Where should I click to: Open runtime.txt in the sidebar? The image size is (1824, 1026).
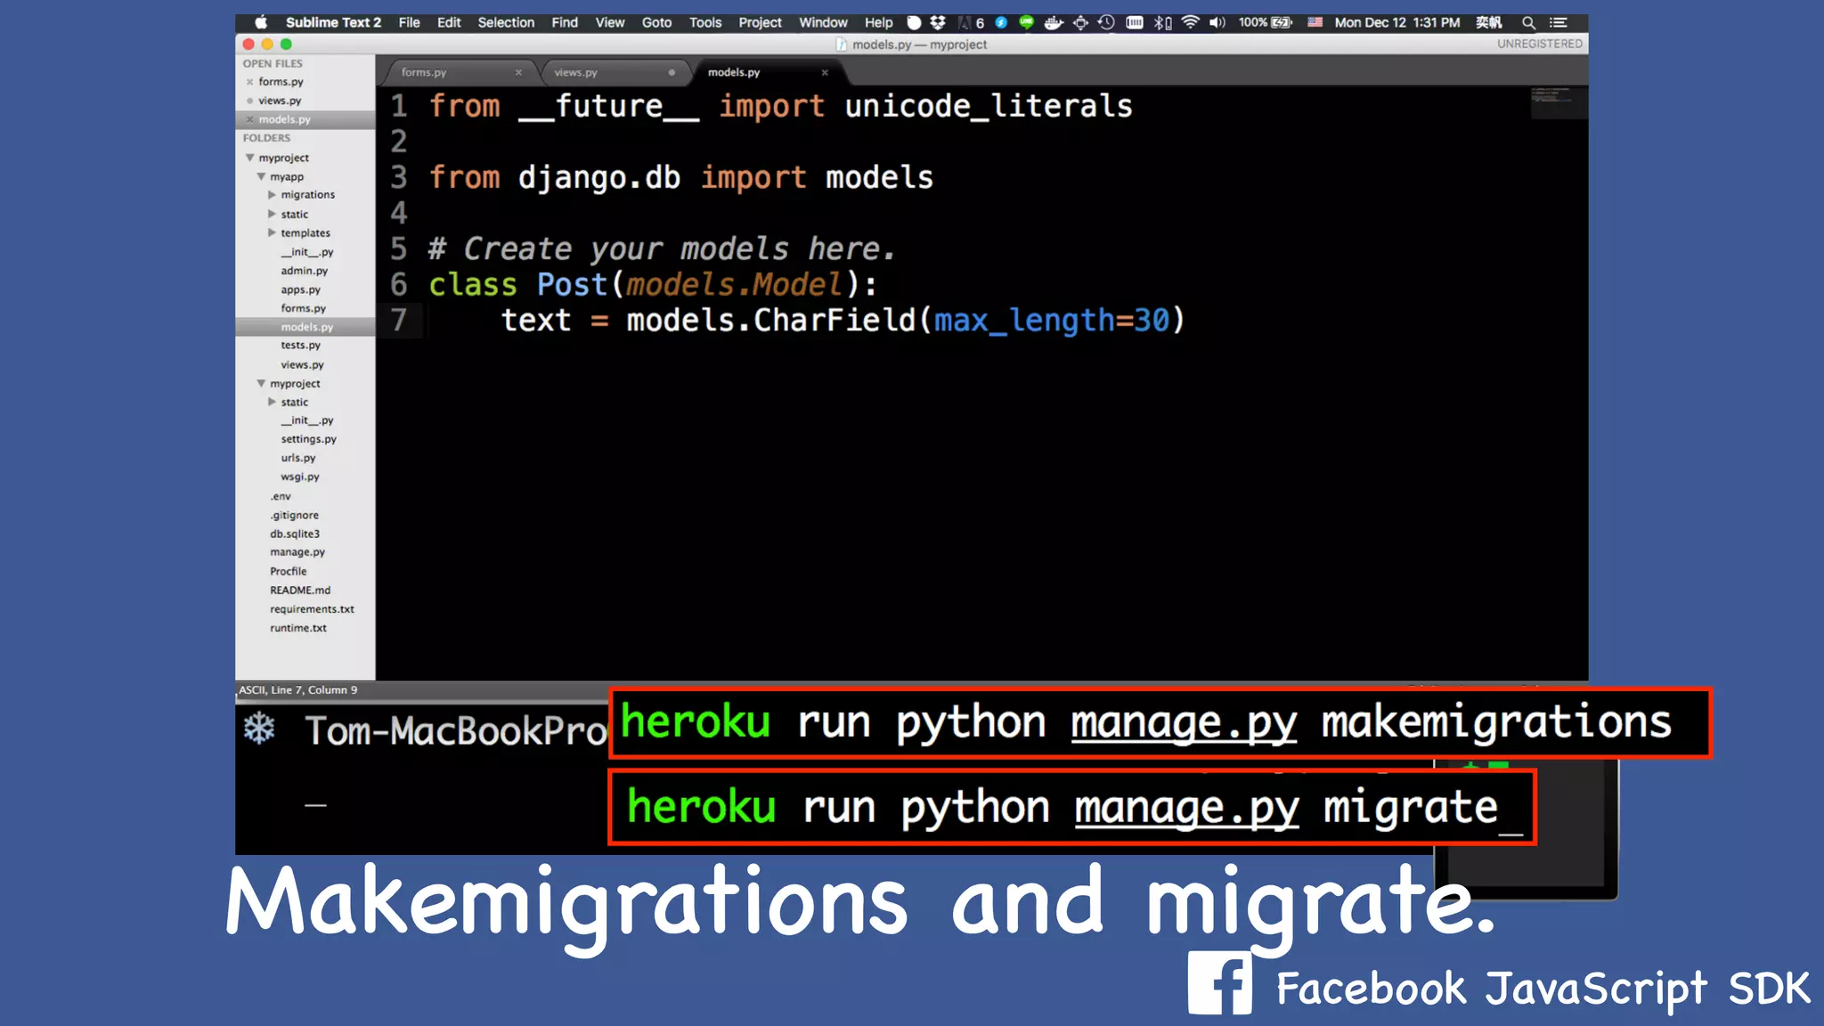pyautogui.click(x=298, y=628)
